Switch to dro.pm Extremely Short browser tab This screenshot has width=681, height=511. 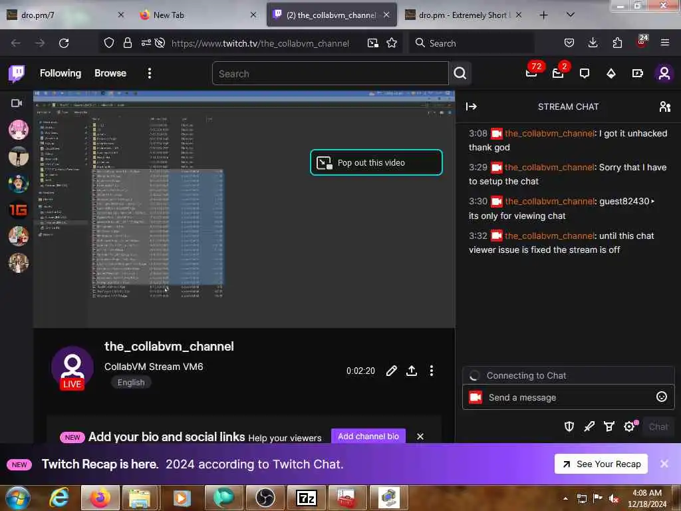(464, 15)
